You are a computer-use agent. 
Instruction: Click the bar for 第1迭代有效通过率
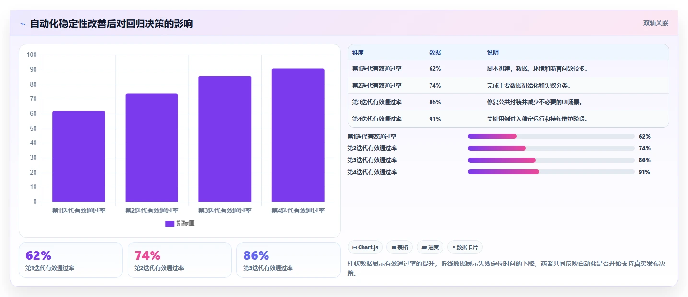79,156
